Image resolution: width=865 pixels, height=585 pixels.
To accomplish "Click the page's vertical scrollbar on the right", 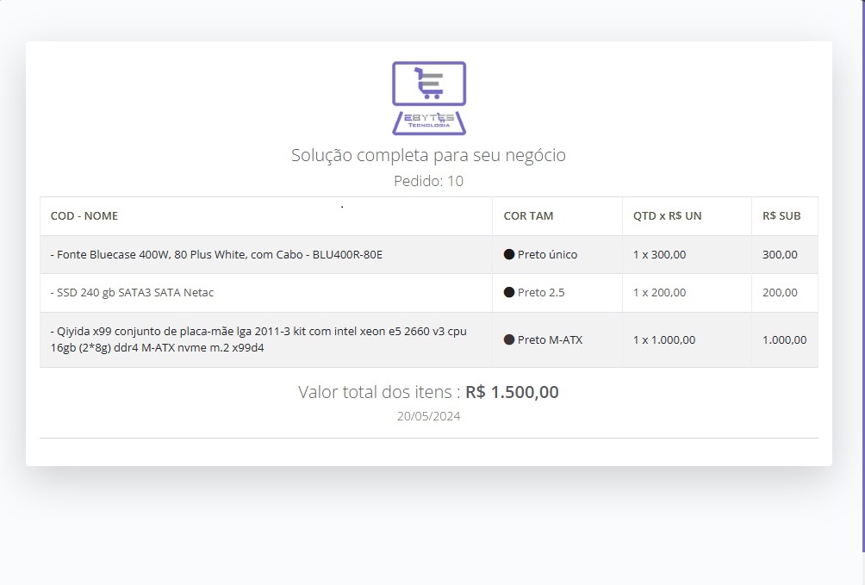I will 863,276.
